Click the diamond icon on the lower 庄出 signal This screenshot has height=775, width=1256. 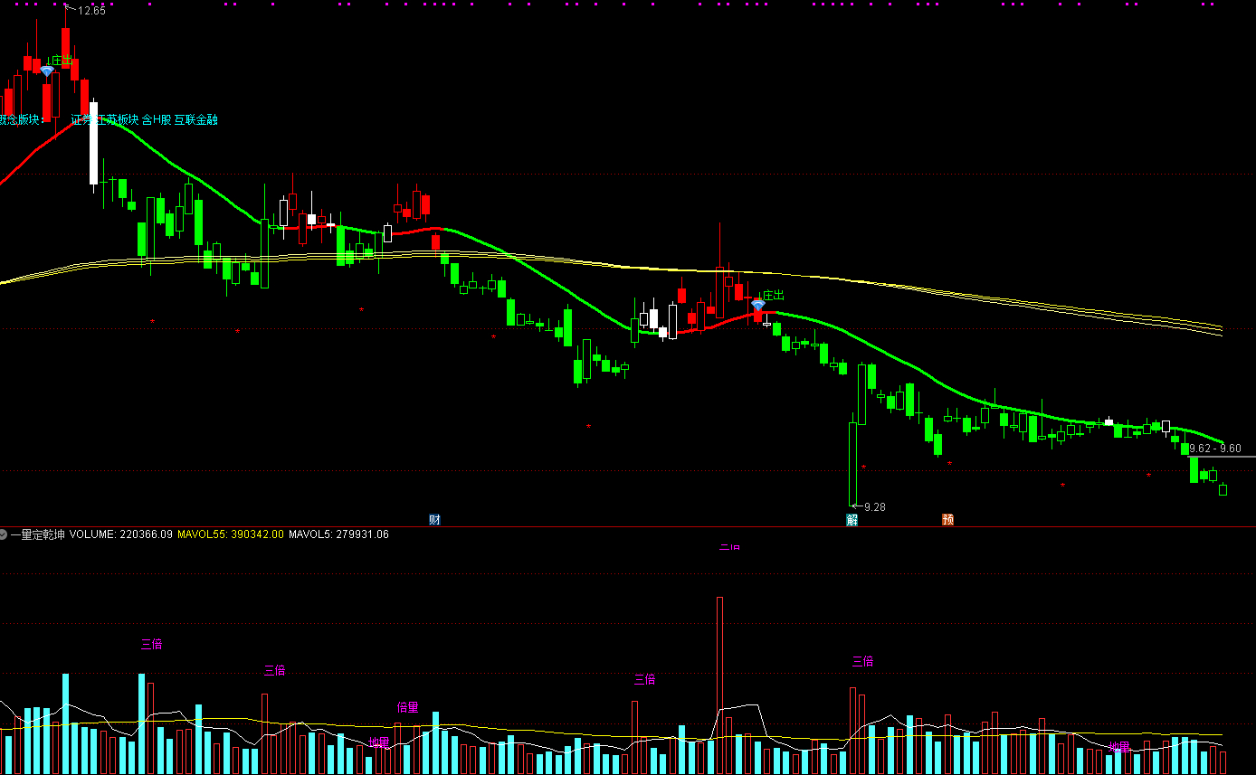click(757, 306)
